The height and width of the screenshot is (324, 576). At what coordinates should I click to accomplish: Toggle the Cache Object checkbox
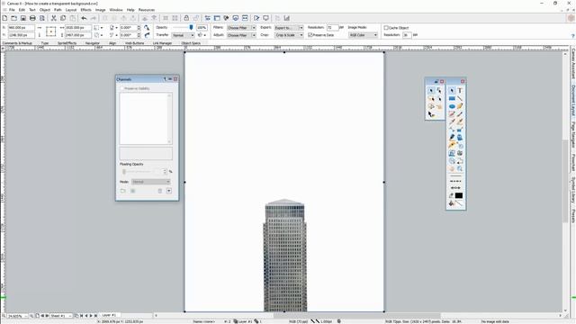click(386, 28)
